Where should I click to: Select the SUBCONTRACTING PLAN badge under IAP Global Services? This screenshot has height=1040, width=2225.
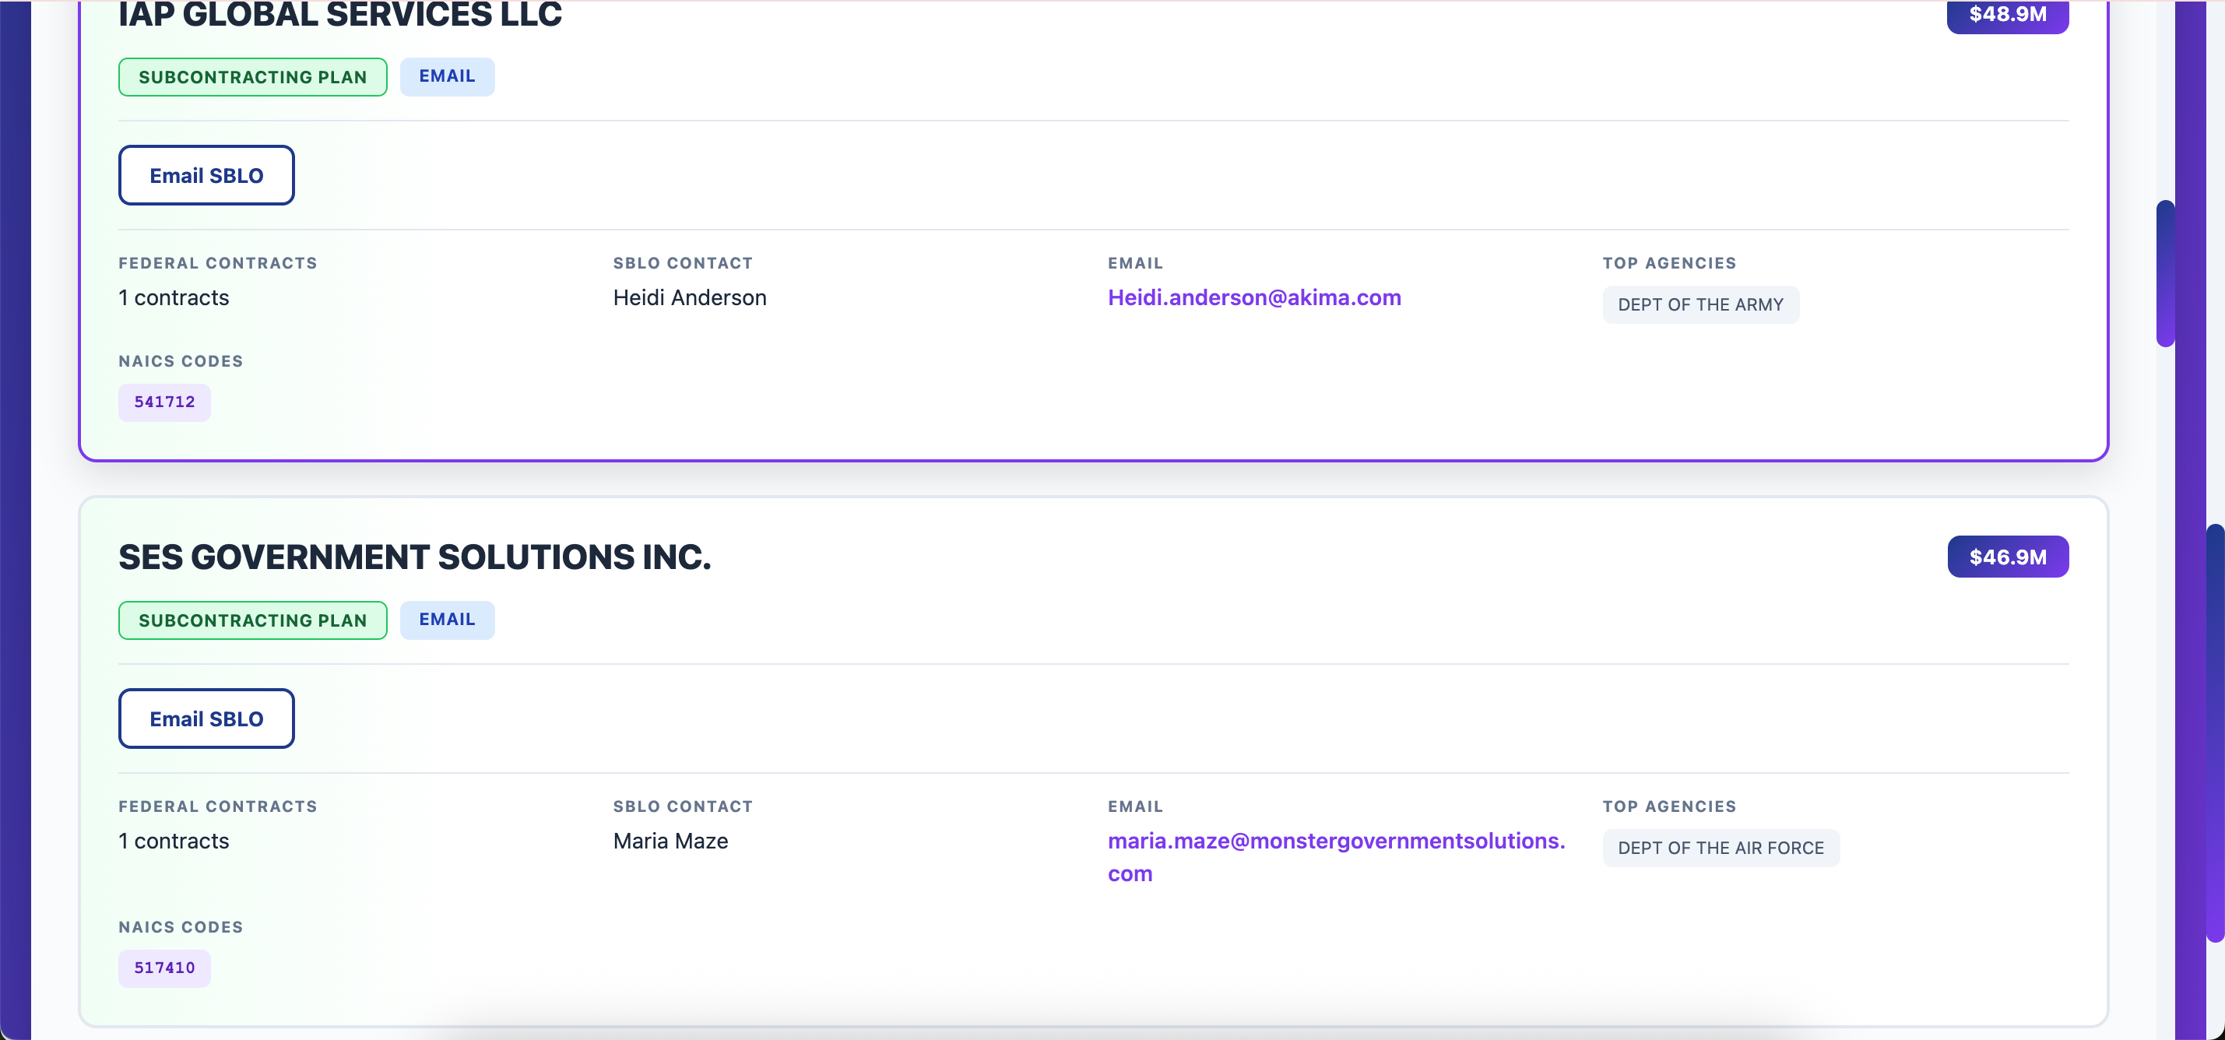[x=252, y=76]
